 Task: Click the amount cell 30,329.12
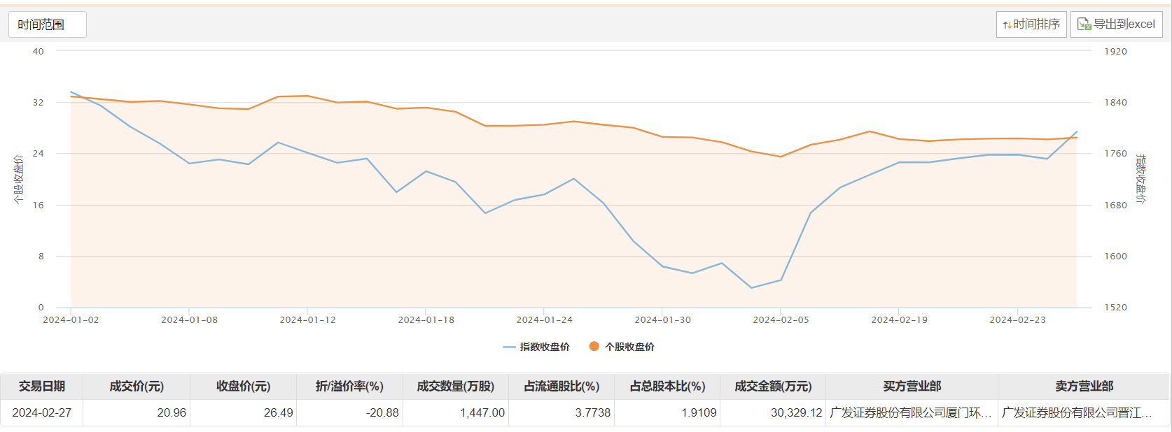pos(773,412)
